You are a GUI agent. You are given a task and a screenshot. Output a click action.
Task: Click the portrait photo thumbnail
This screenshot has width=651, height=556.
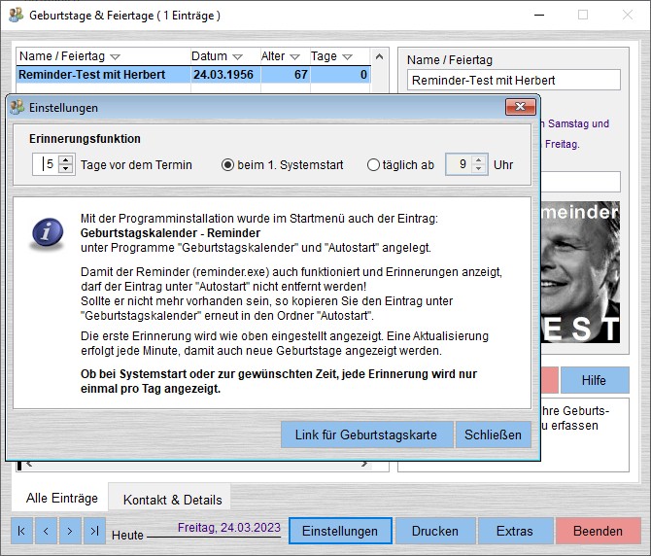coord(580,272)
